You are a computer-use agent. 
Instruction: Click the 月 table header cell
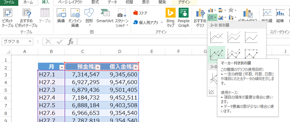pyautogui.click(x=51, y=67)
